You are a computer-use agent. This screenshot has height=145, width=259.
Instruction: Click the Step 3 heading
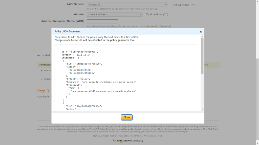pyautogui.click(x=44, y=91)
